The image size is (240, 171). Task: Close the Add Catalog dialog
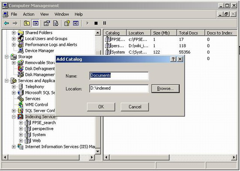180,59
